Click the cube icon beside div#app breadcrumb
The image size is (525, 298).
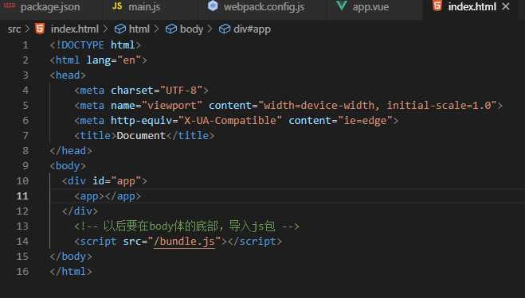(x=225, y=29)
